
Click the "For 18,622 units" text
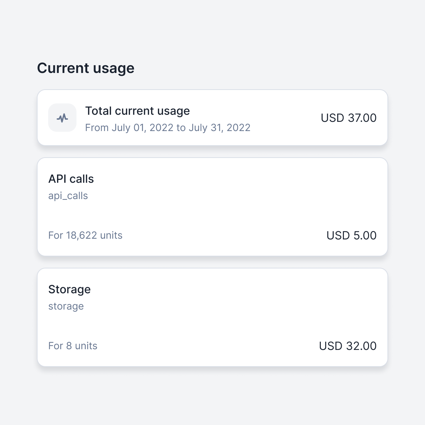85,236
